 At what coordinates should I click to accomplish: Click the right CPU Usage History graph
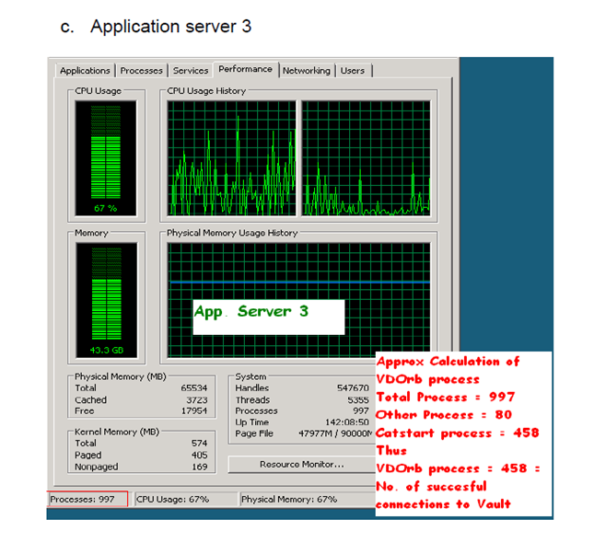click(366, 157)
